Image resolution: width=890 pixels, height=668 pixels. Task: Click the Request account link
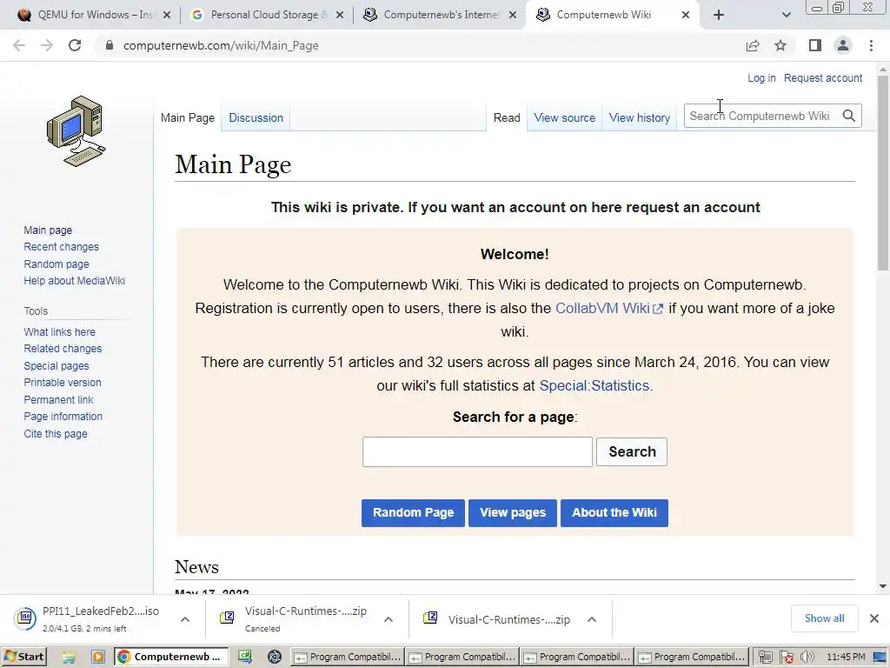tap(823, 78)
